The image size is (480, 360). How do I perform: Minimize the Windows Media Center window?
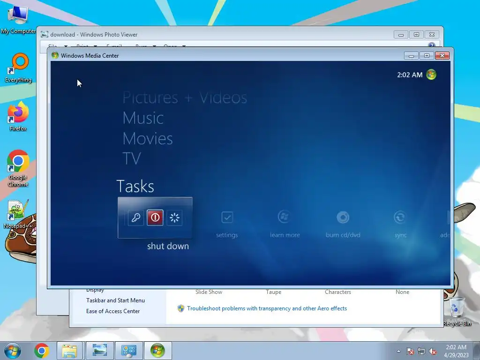pos(411,55)
